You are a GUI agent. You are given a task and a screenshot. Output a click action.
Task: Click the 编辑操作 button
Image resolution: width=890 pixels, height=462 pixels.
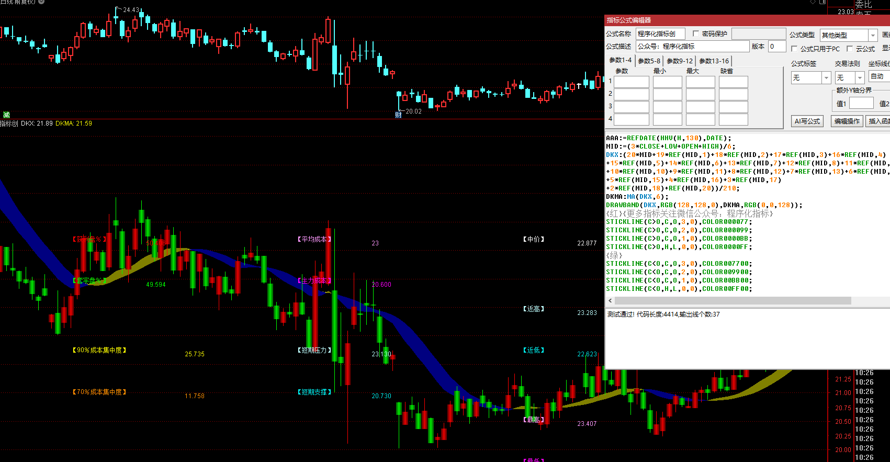click(x=847, y=121)
